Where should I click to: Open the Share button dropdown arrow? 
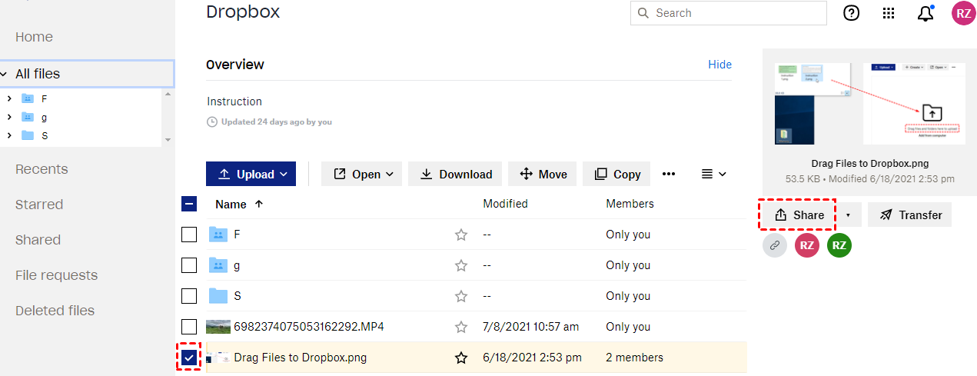pyautogui.click(x=848, y=215)
